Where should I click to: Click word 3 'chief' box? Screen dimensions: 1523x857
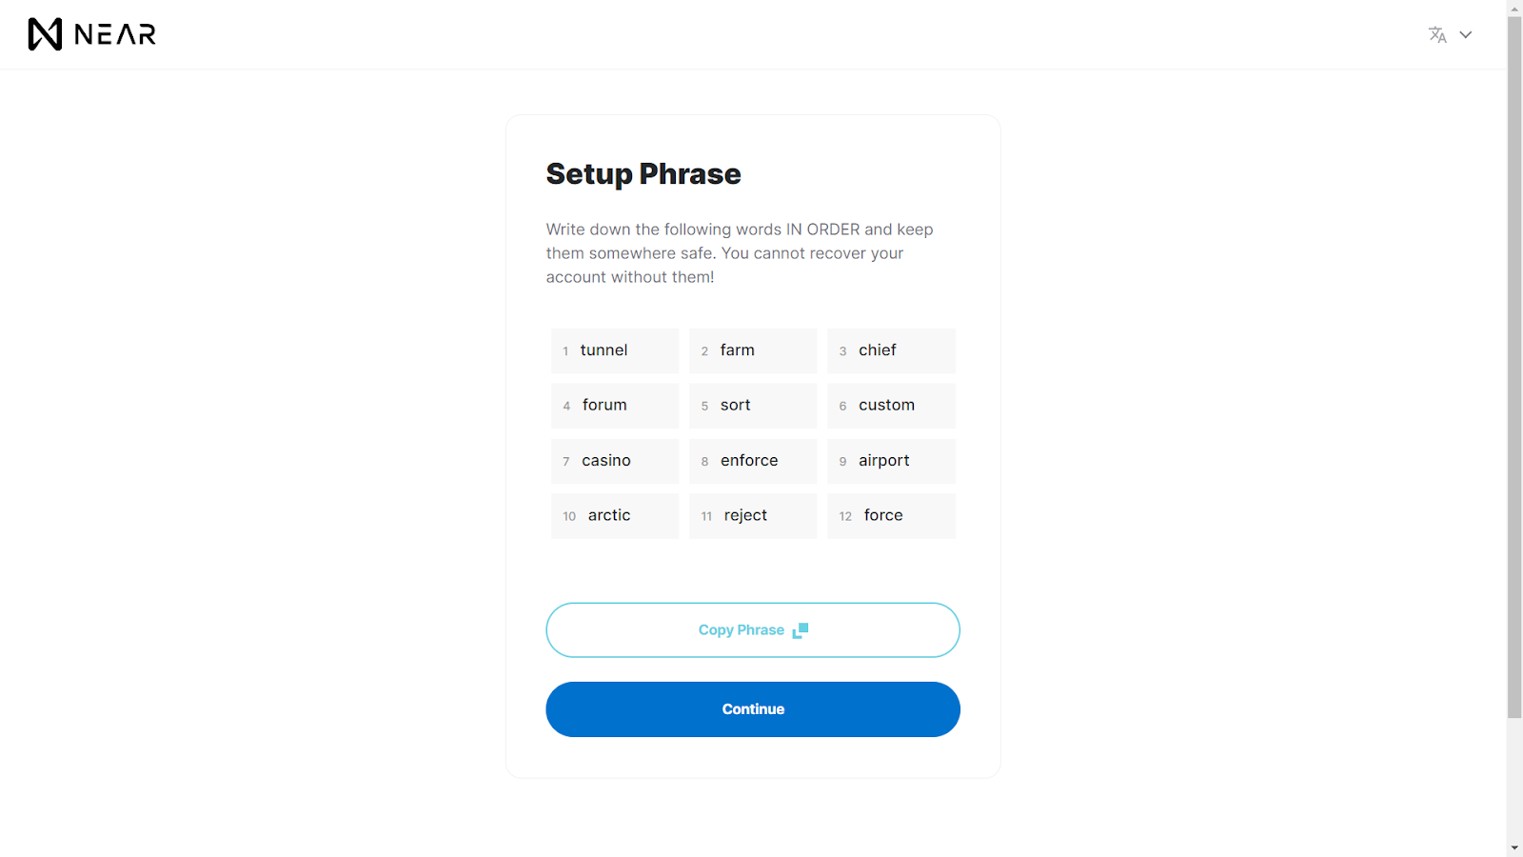(891, 350)
